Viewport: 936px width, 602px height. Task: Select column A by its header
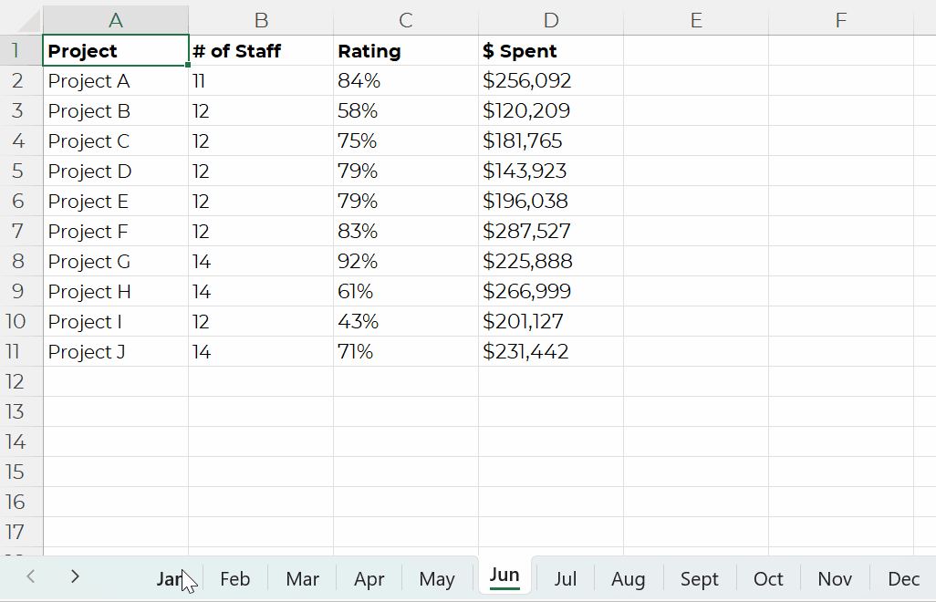pyautogui.click(x=115, y=18)
